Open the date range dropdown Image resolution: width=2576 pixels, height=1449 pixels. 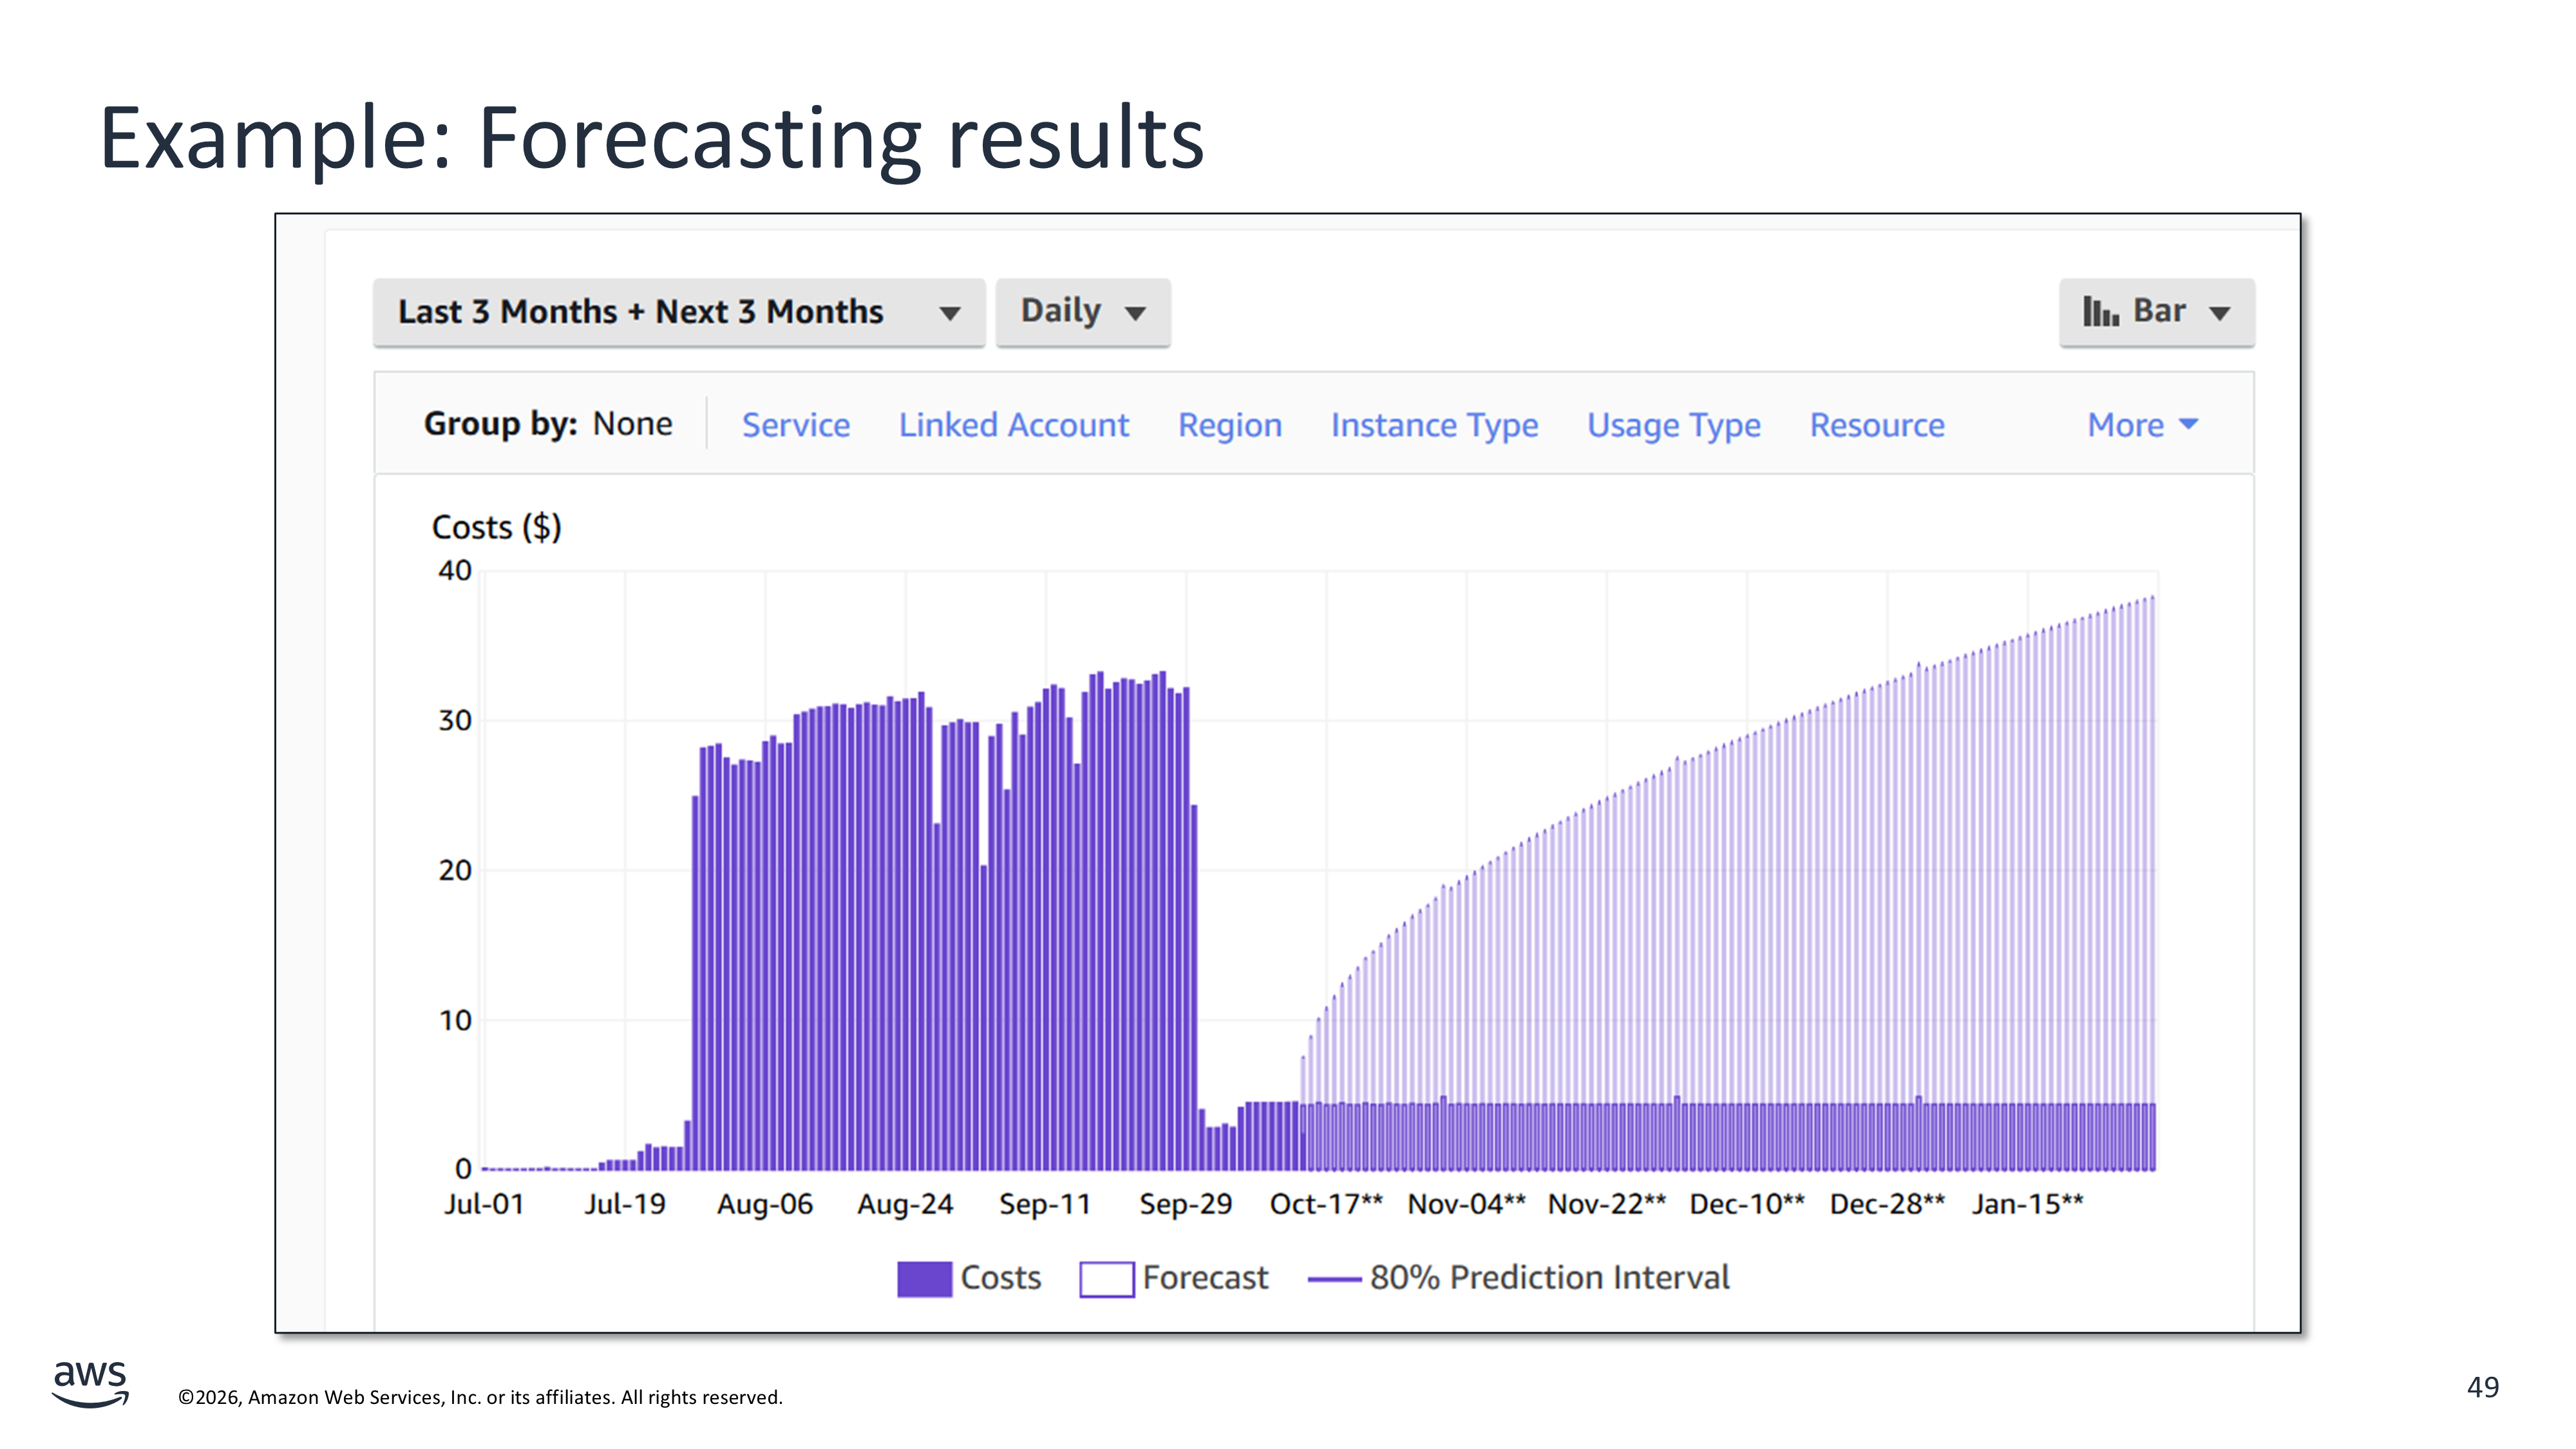pyautogui.click(x=678, y=312)
